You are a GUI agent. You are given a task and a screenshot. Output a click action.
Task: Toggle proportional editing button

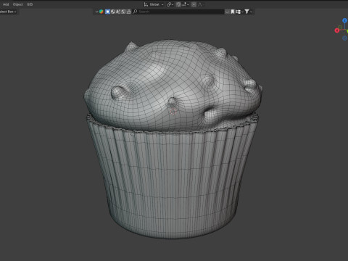[194, 4]
